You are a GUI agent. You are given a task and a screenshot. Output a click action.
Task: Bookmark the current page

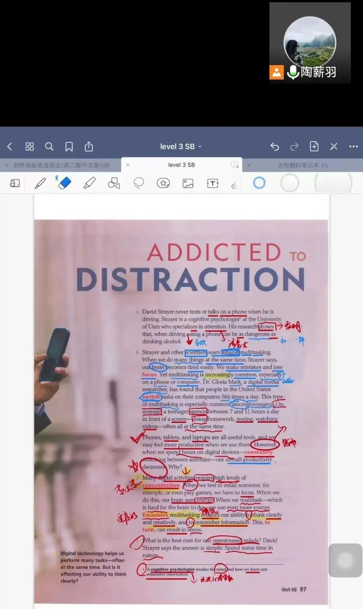coord(69,146)
